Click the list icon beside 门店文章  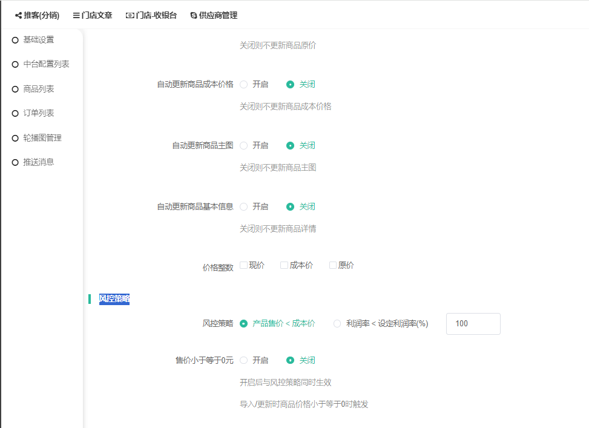point(76,16)
